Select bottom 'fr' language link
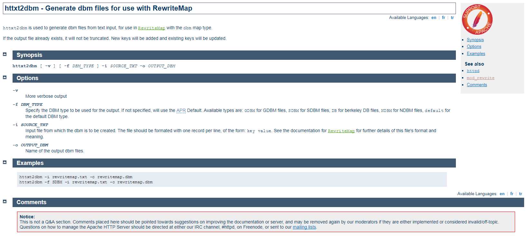528x236 pixels. point(512,194)
